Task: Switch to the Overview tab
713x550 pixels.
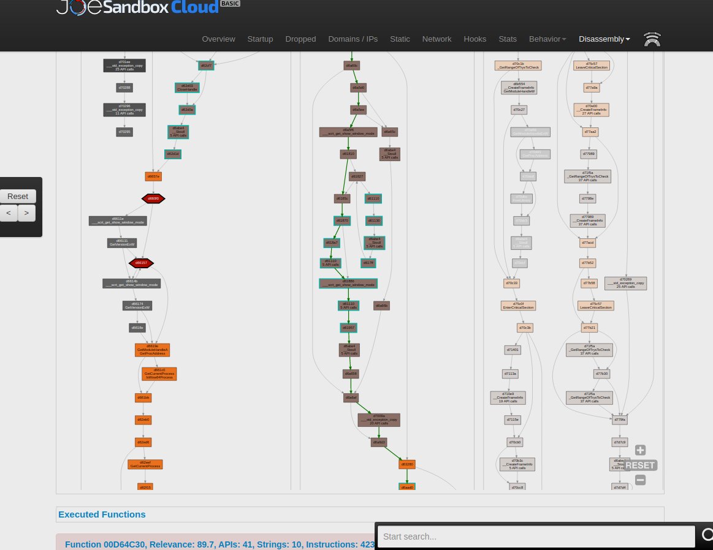Action: (218, 39)
